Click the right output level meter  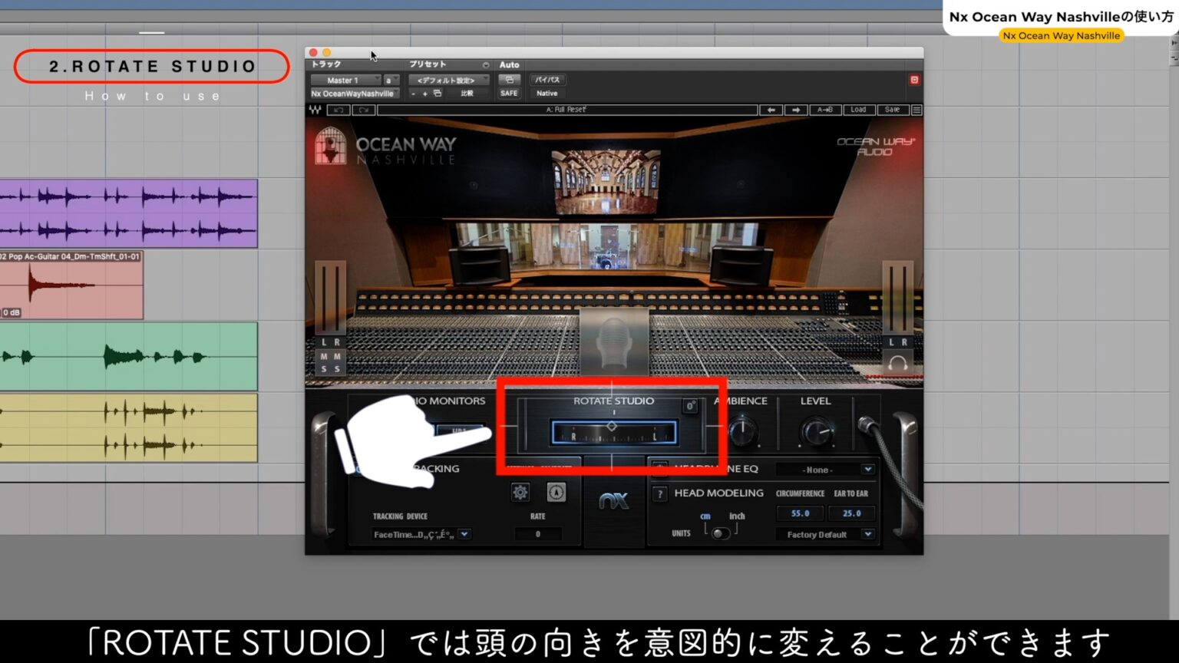click(x=897, y=297)
